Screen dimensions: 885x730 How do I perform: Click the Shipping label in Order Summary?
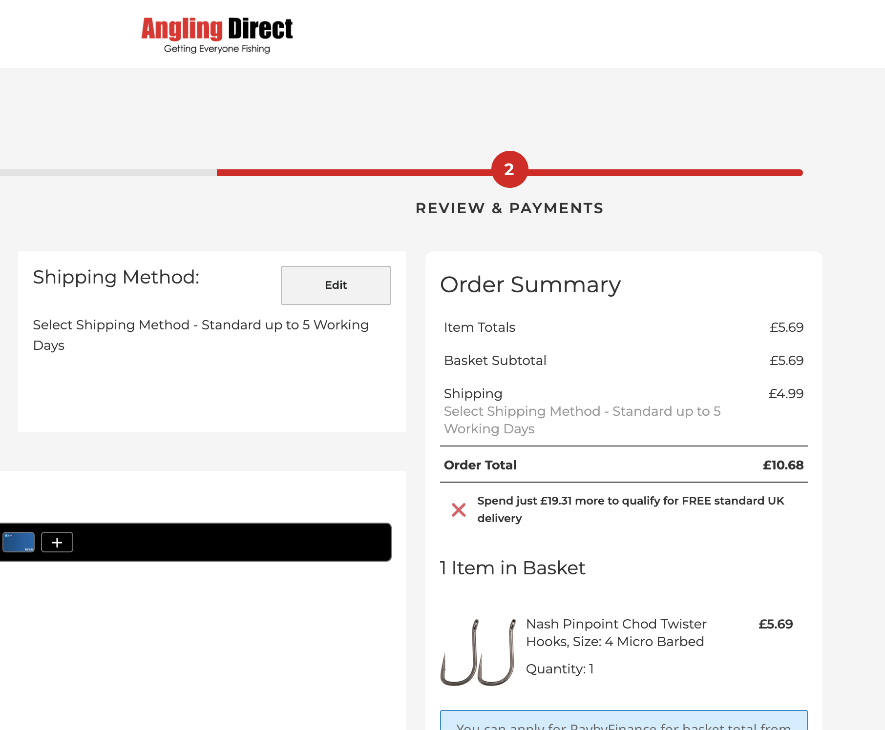coord(473,394)
